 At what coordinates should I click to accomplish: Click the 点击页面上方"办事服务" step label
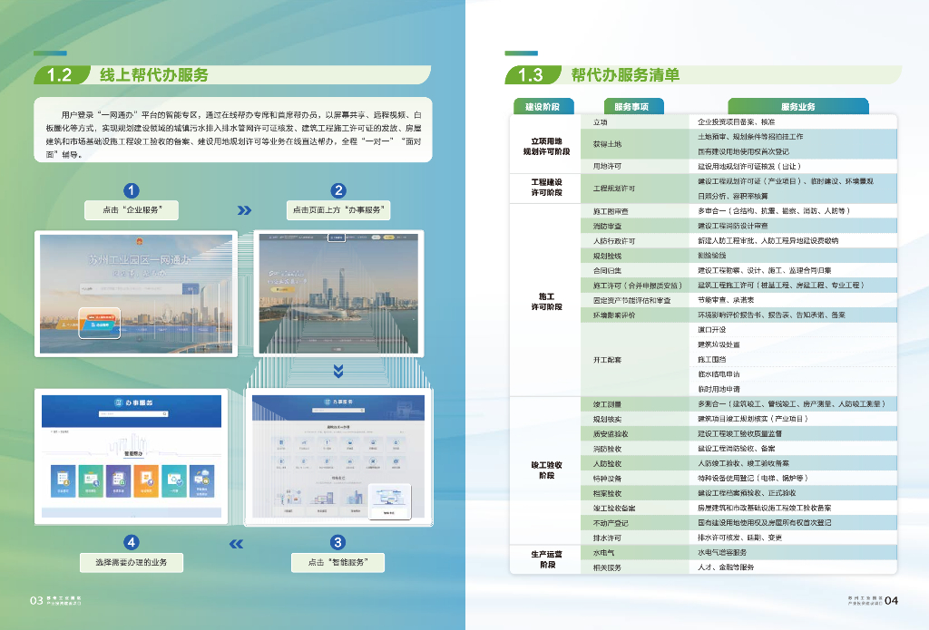pos(338,210)
